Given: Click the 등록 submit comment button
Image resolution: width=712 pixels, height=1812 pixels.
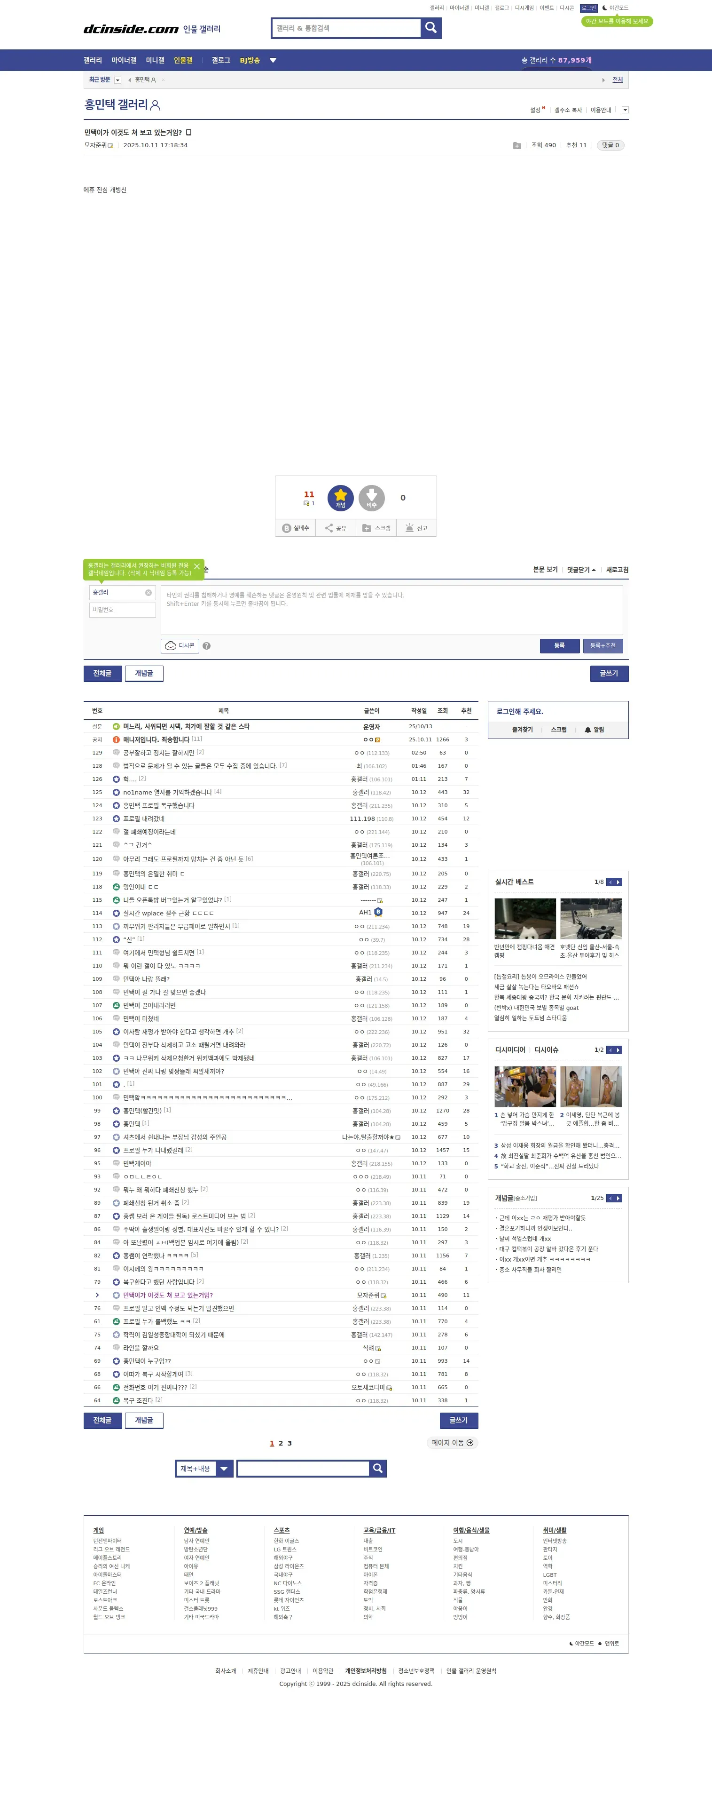Looking at the screenshot, I should coord(559,646).
